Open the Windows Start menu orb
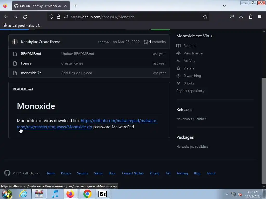Screen dimensions: 266x199 7,194
